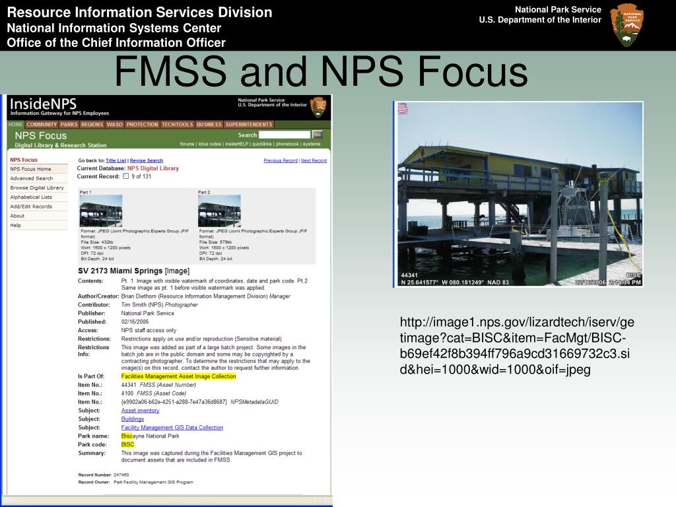Screen dimensions: 676x507
Task: Open the PROTECTION nav tab
Action: point(143,125)
